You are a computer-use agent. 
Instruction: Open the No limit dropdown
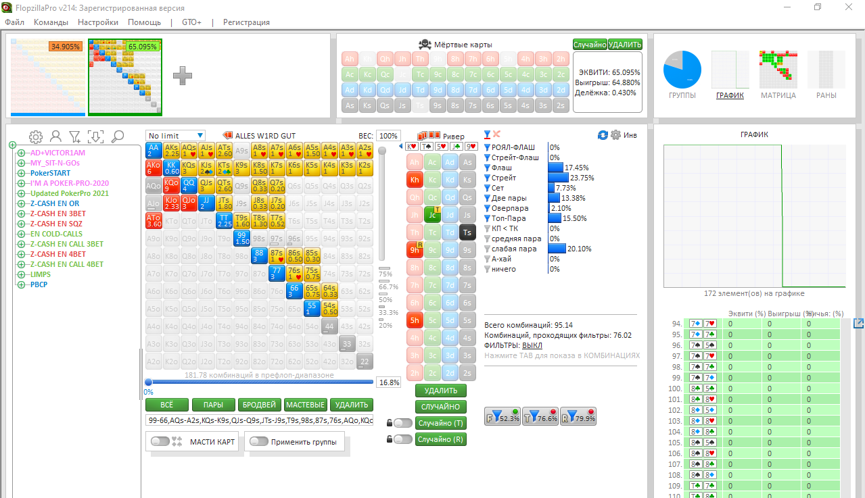(175, 136)
